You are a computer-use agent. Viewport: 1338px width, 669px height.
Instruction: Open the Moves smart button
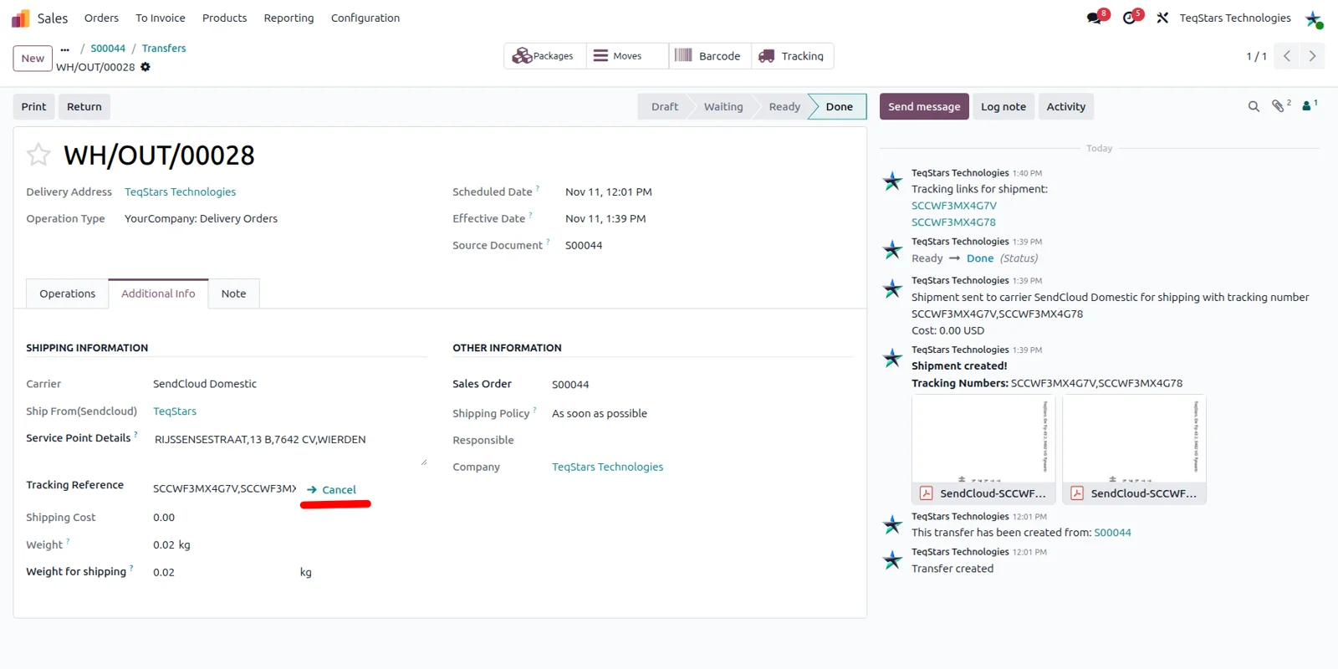627,56
